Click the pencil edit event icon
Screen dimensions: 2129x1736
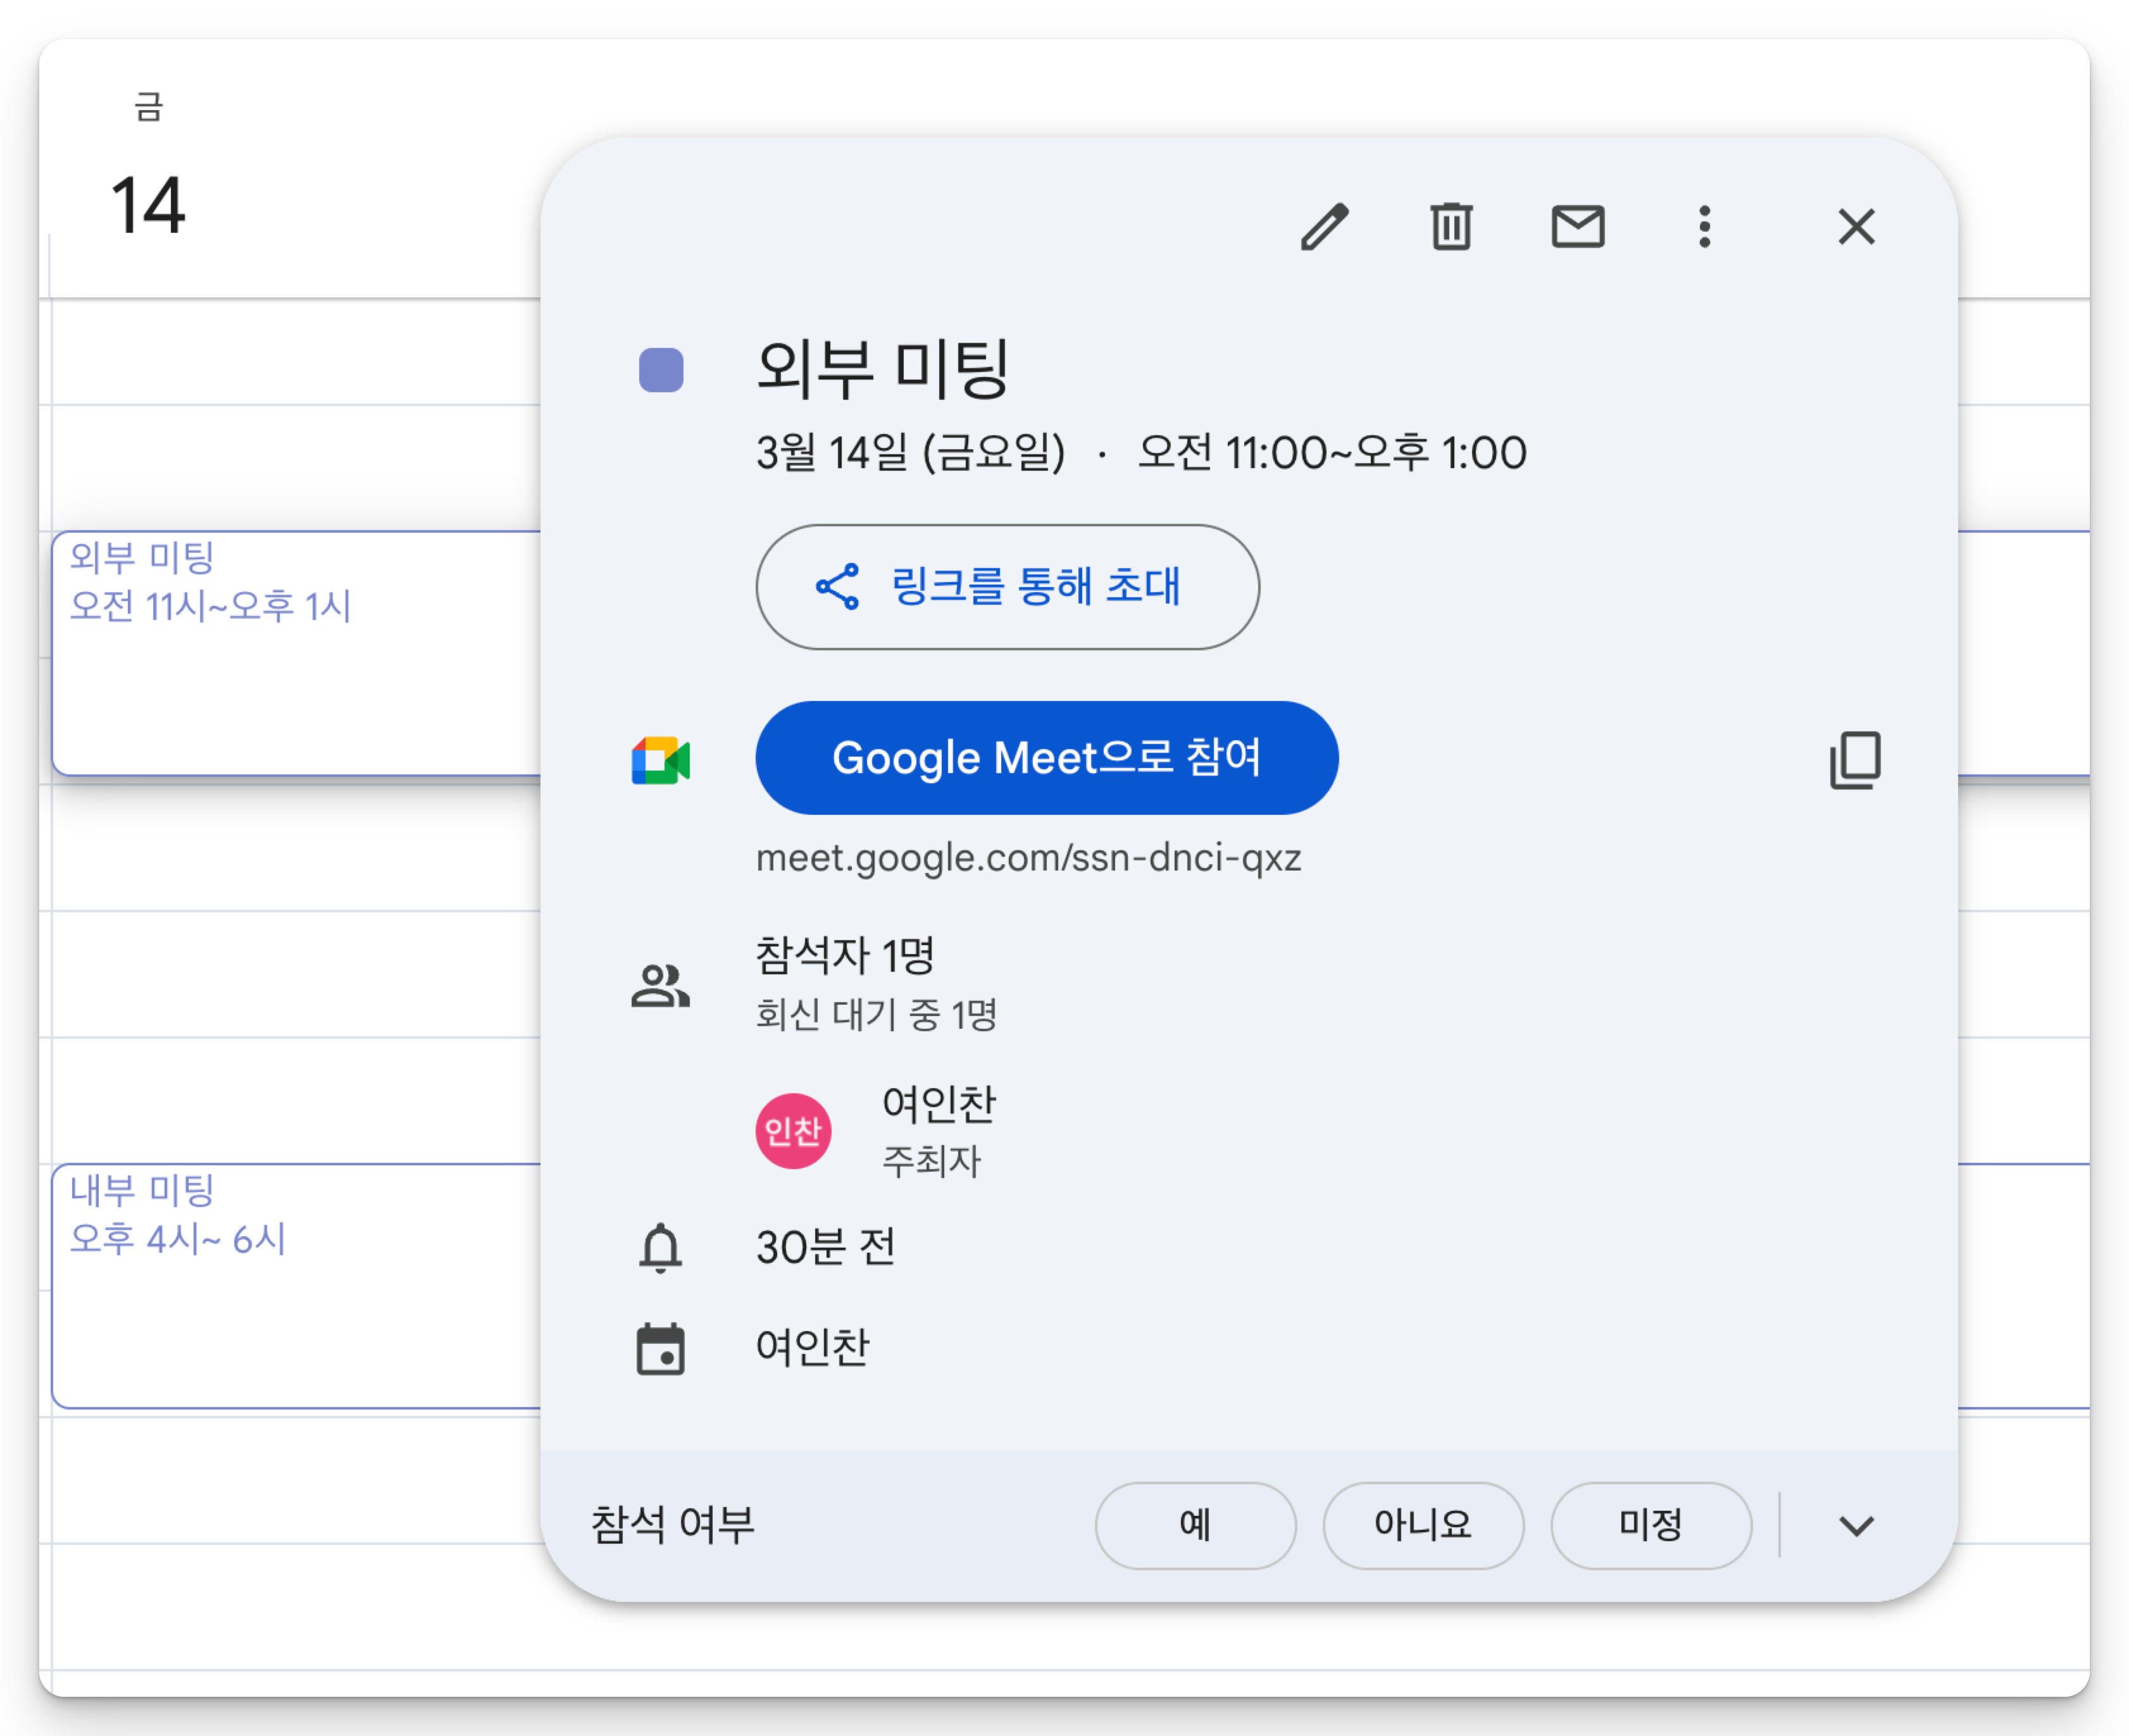click(1325, 227)
